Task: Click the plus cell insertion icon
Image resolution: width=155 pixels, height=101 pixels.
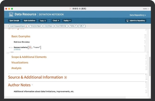Action: pyautogui.click(x=8, y=53)
